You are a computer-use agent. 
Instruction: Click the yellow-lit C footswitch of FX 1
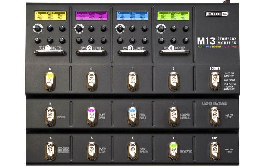[50, 82]
